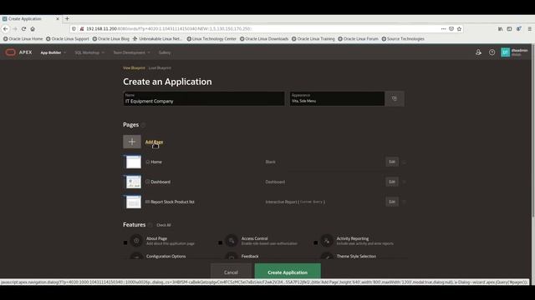Image resolution: width=535 pixels, height=300 pixels.
Task: Click the insecure connection icon in URL bar
Action: [x=82, y=29]
